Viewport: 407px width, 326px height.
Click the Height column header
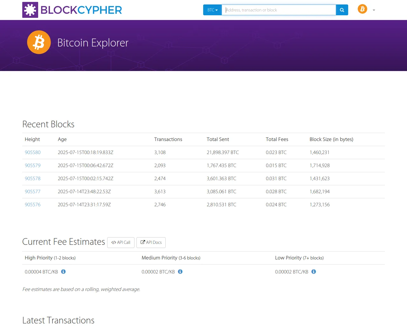click(32, 139)
